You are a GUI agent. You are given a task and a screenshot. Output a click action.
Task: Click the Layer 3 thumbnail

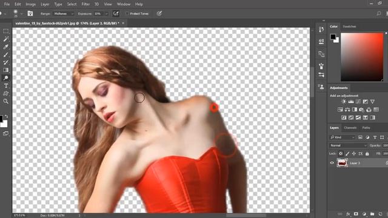(342, 163)
